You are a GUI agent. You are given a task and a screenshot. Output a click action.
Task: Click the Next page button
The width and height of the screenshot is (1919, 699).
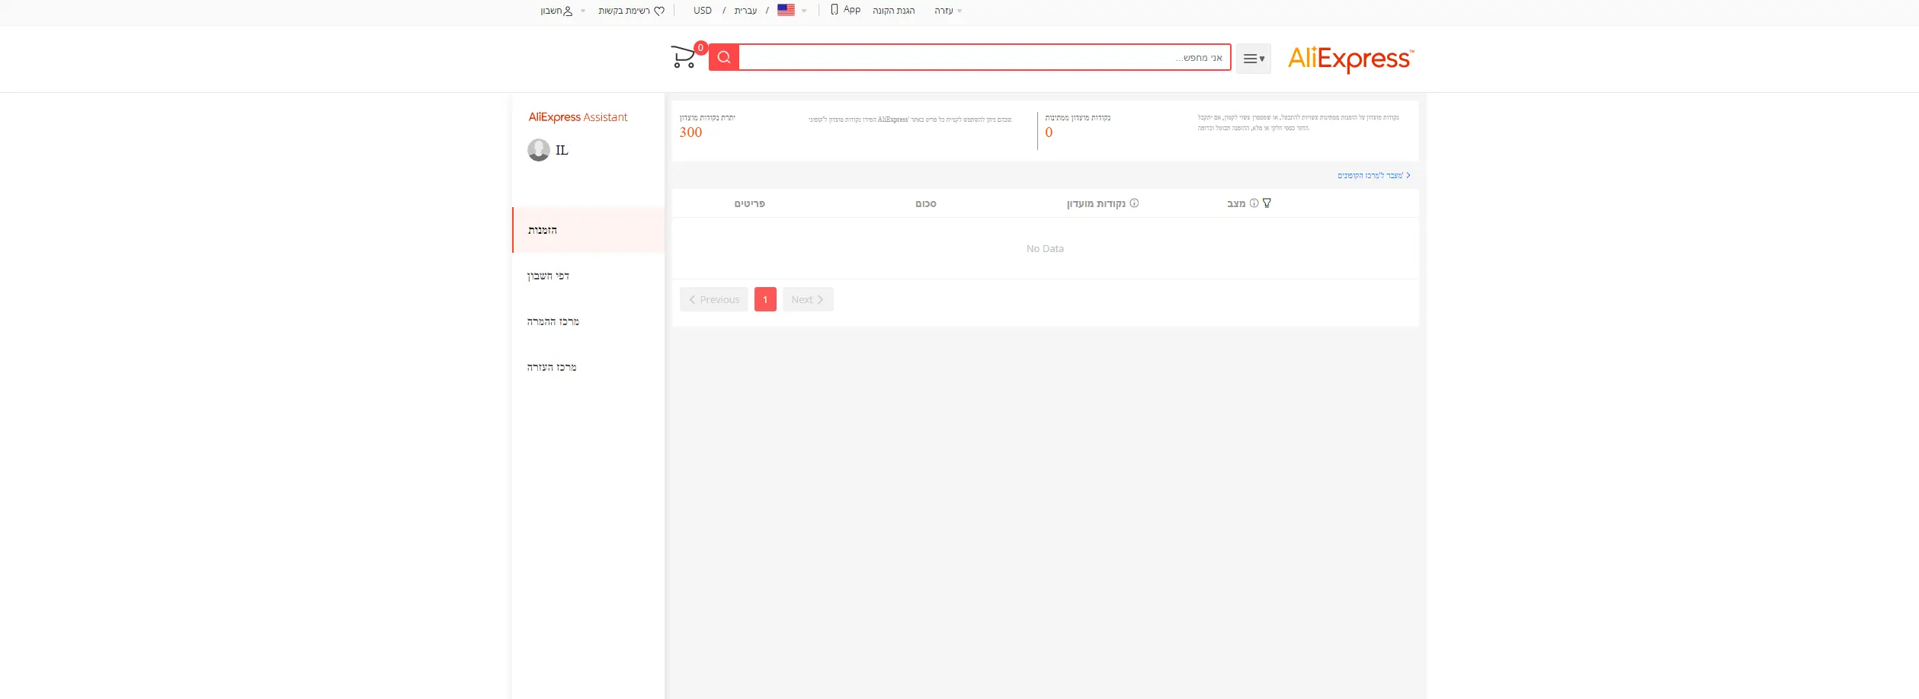pos(808,299)
